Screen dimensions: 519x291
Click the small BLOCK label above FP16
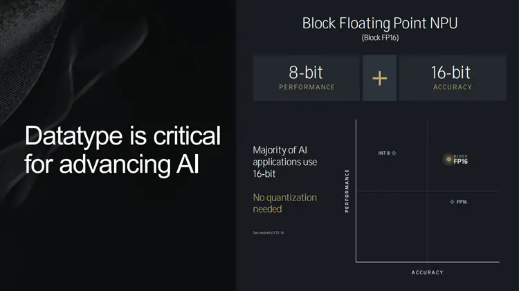pos(460,155)
